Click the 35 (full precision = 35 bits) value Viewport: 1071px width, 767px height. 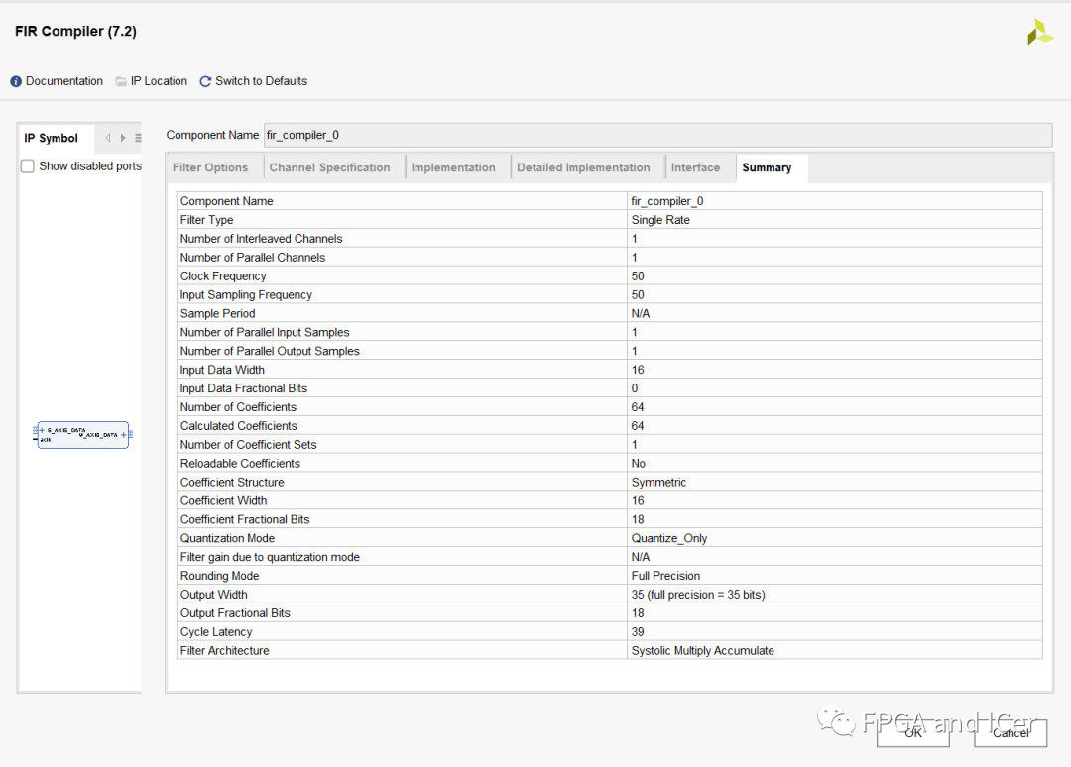[698, 595]
